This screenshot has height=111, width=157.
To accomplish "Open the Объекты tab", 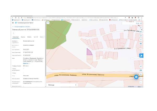I will click(x=29, y=37).
